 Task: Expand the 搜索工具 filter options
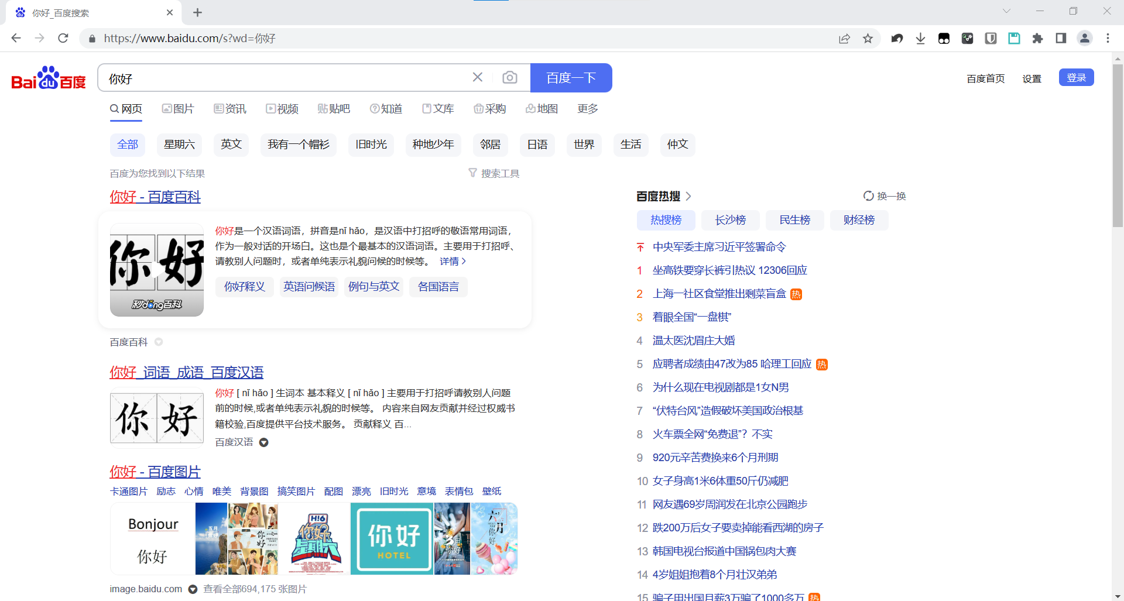pos(494,174)
